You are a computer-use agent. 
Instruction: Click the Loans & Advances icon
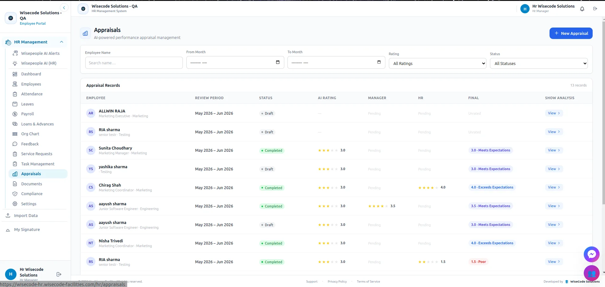[x=15, y=124]
